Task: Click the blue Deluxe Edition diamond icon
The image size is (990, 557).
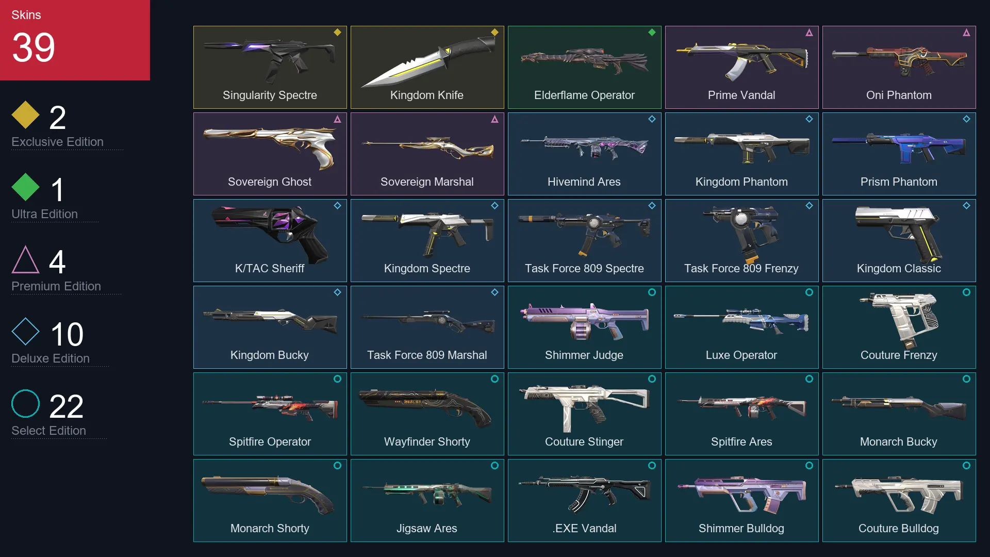Action: click(x=25, y=331)
